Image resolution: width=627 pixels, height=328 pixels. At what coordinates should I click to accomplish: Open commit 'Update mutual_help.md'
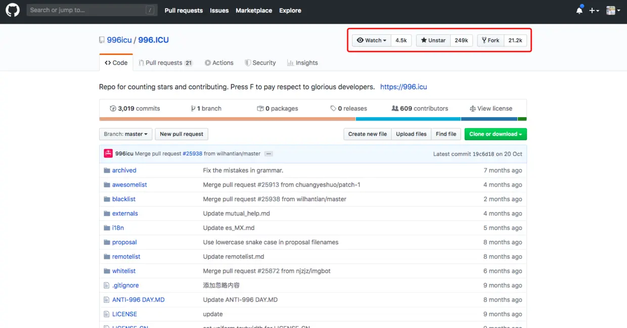pos(237,213)
